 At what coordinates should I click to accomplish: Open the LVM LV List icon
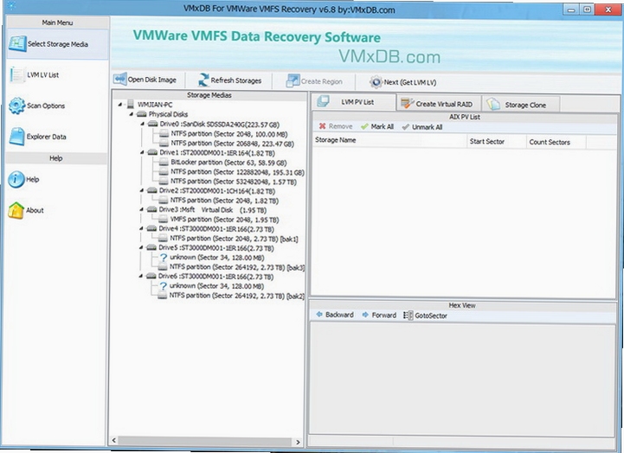[17, 74]
